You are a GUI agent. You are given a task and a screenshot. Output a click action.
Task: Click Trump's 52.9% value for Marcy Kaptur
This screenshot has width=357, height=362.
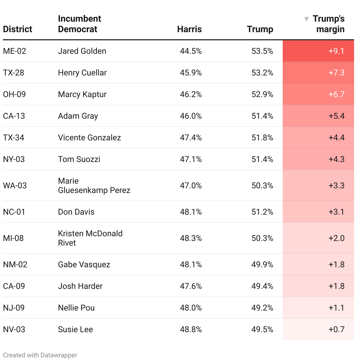(x=262, y=94)
